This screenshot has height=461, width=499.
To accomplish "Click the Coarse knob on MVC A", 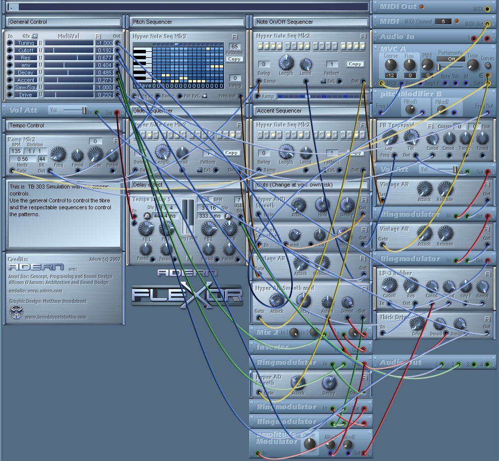I will tap(391, 65).
